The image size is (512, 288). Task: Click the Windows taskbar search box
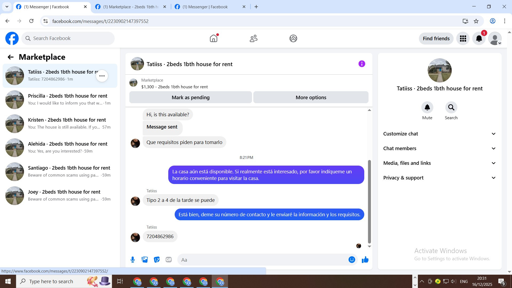64,281
